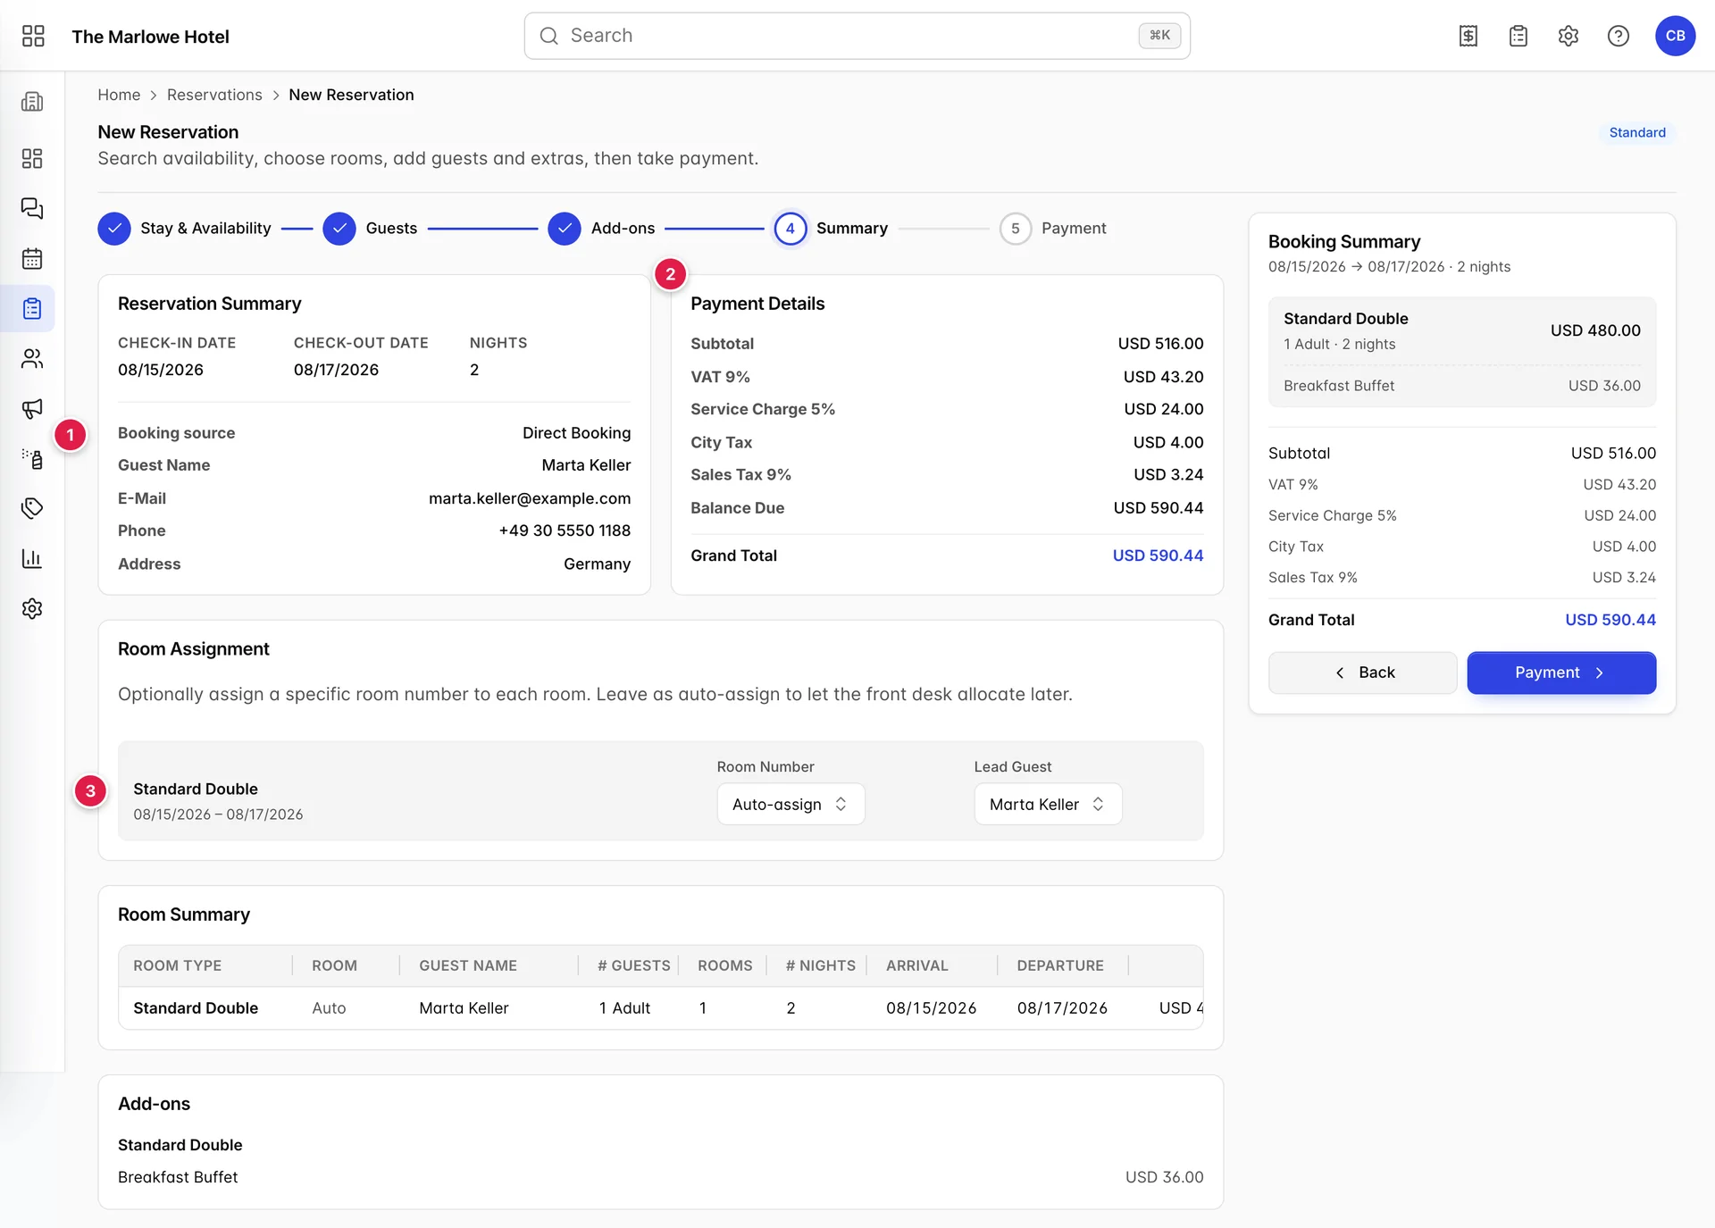This screenshot has height=1228, width=1715.
Task: Go to the Stay & Availability step
Action: (x=205, y=229)
